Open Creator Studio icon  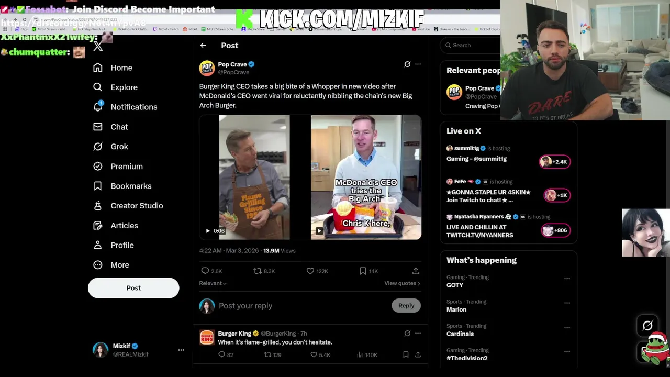[98, 206]
